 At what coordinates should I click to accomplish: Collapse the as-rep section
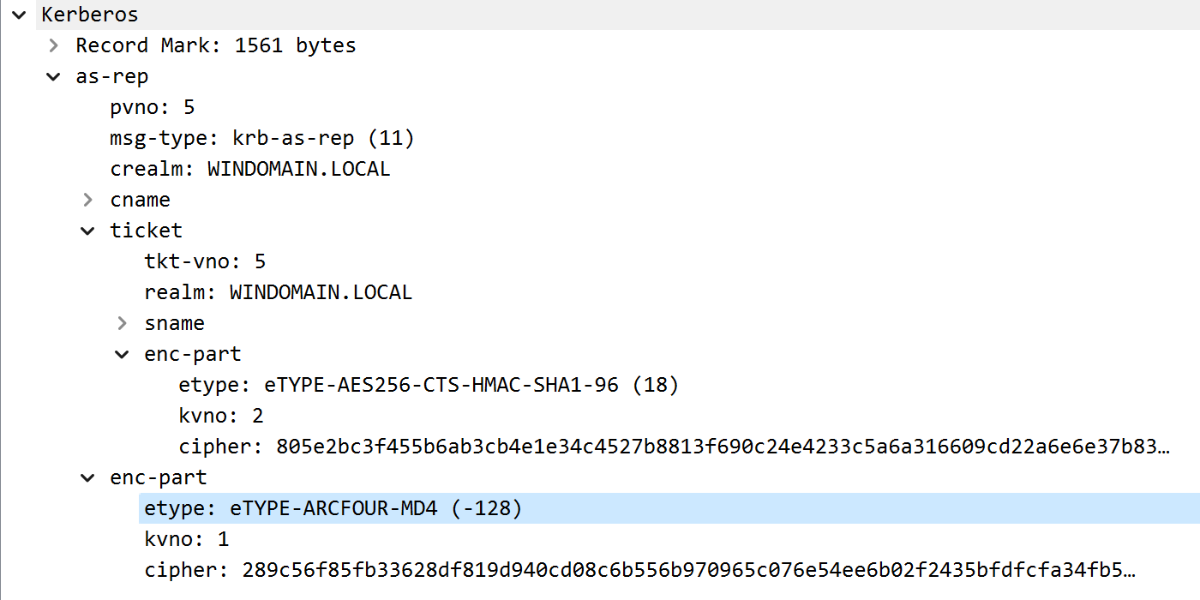[x=53, y=76]
